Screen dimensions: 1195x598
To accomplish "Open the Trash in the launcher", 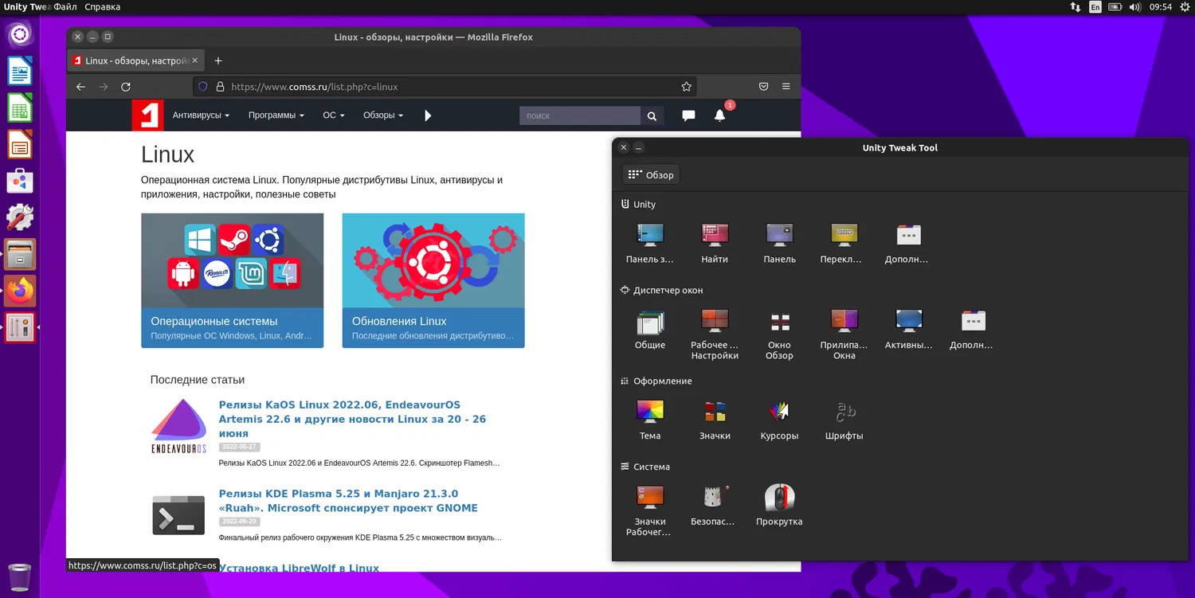I will point(20,577).
